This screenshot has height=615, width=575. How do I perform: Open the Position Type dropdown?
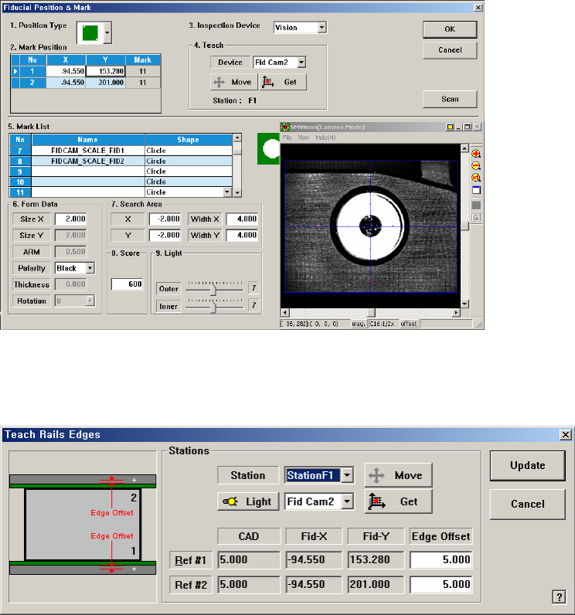point(107,32)
